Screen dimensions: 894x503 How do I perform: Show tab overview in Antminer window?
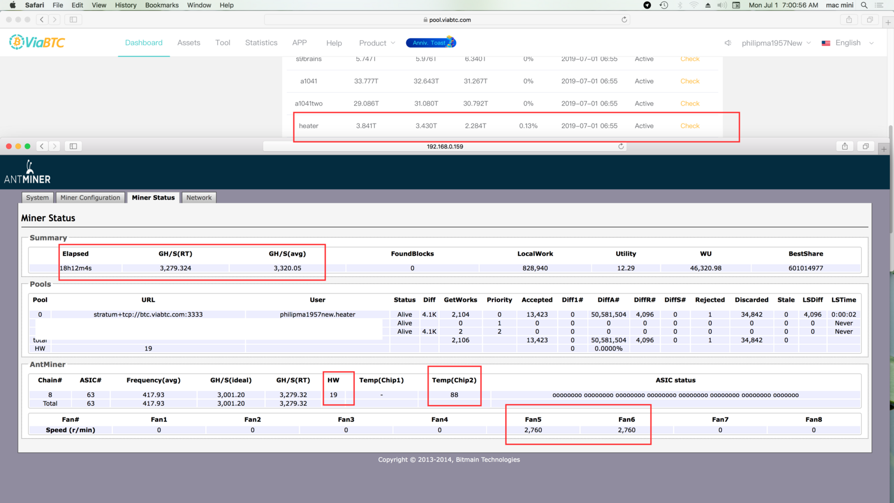[866, 146]
